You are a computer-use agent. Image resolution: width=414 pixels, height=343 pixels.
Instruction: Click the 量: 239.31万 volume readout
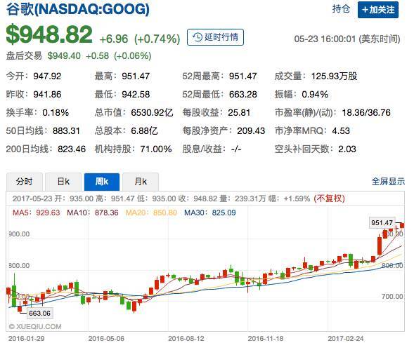(242, 199)
